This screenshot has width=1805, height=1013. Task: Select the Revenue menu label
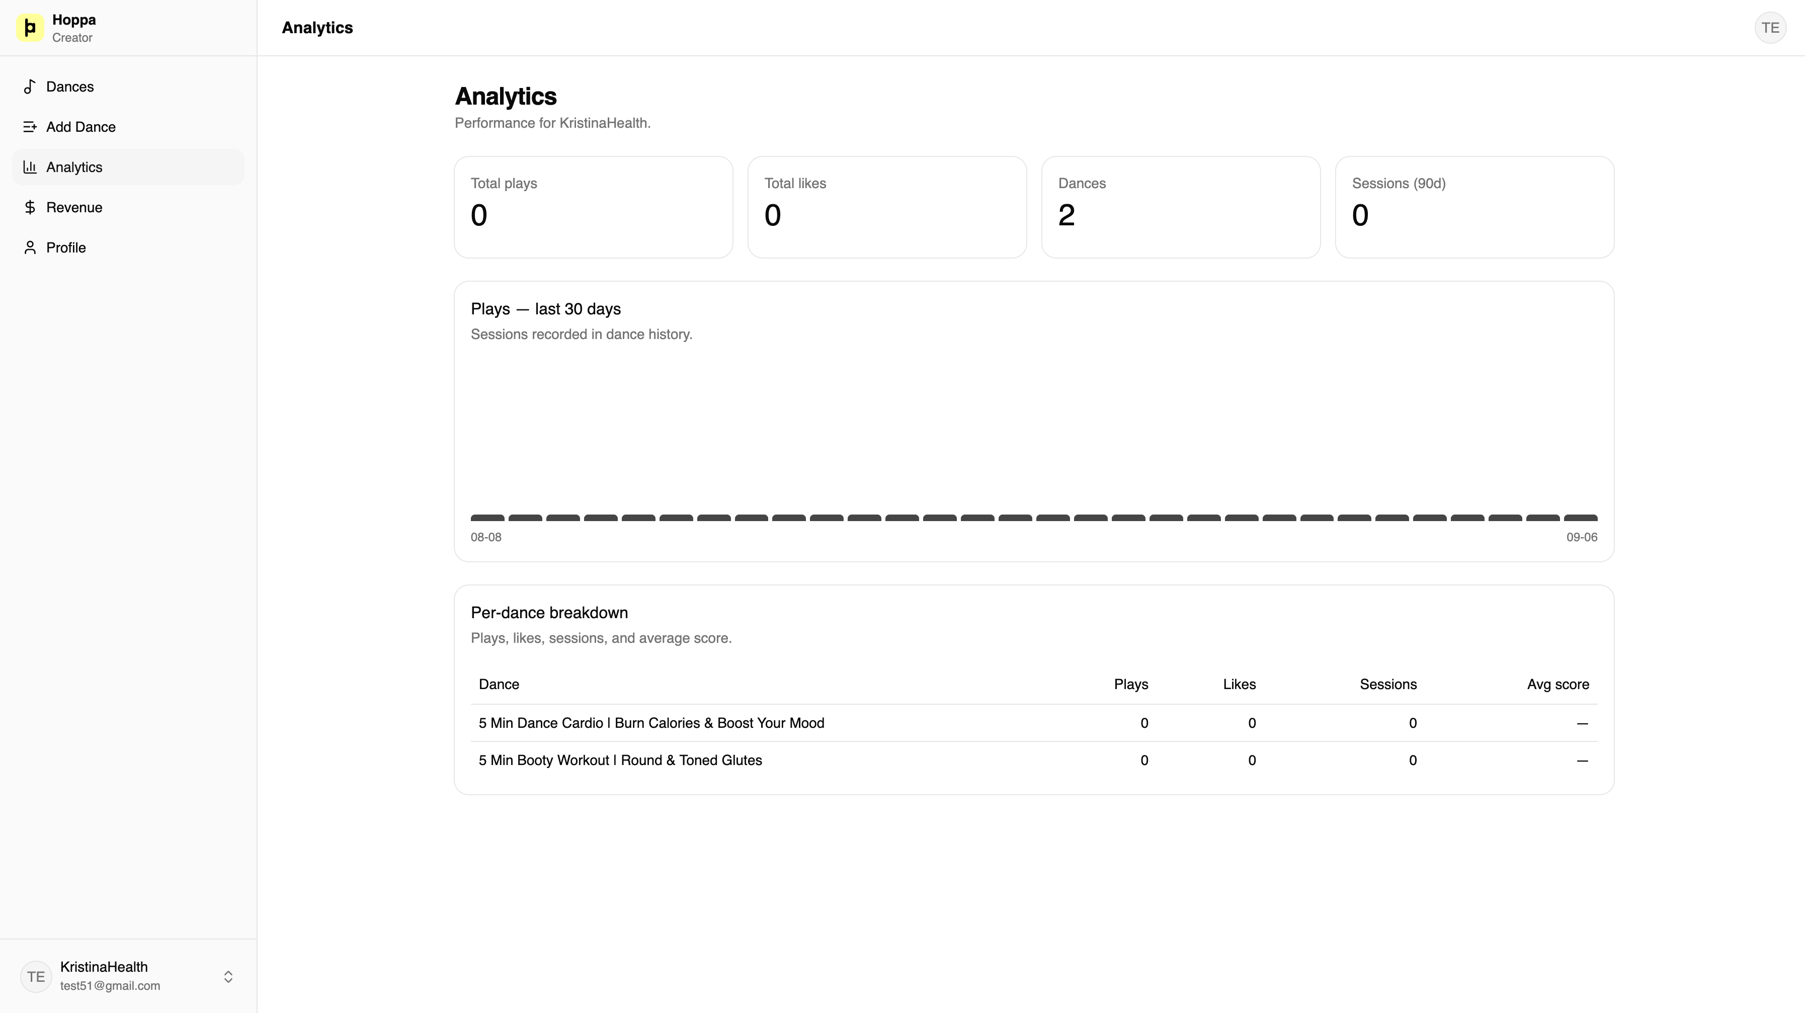(74, 207)
